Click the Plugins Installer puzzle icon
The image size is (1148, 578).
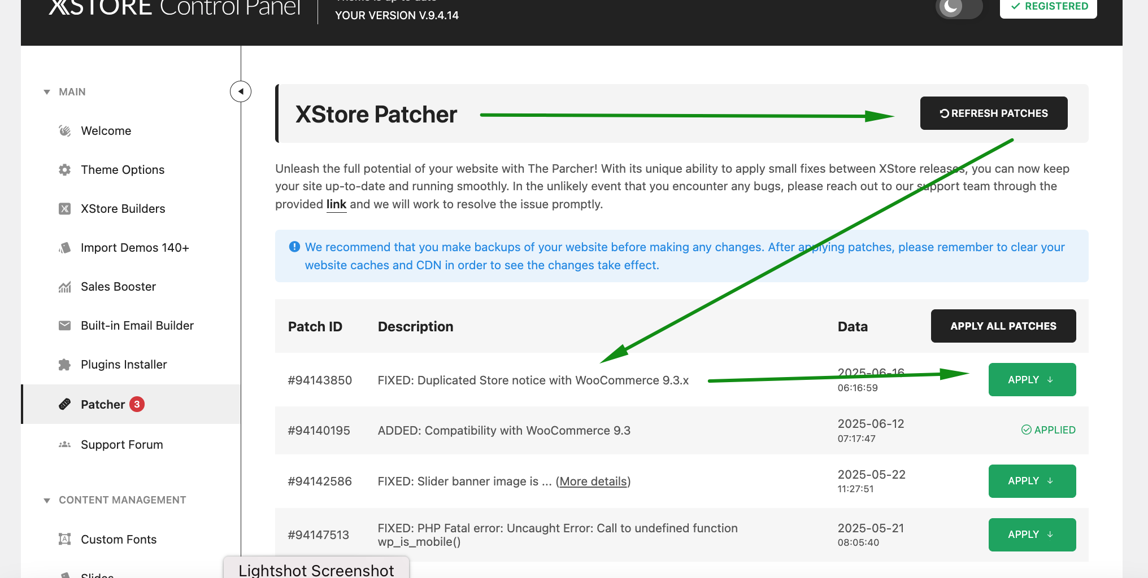pyautogui.click(x=65, y=365)
